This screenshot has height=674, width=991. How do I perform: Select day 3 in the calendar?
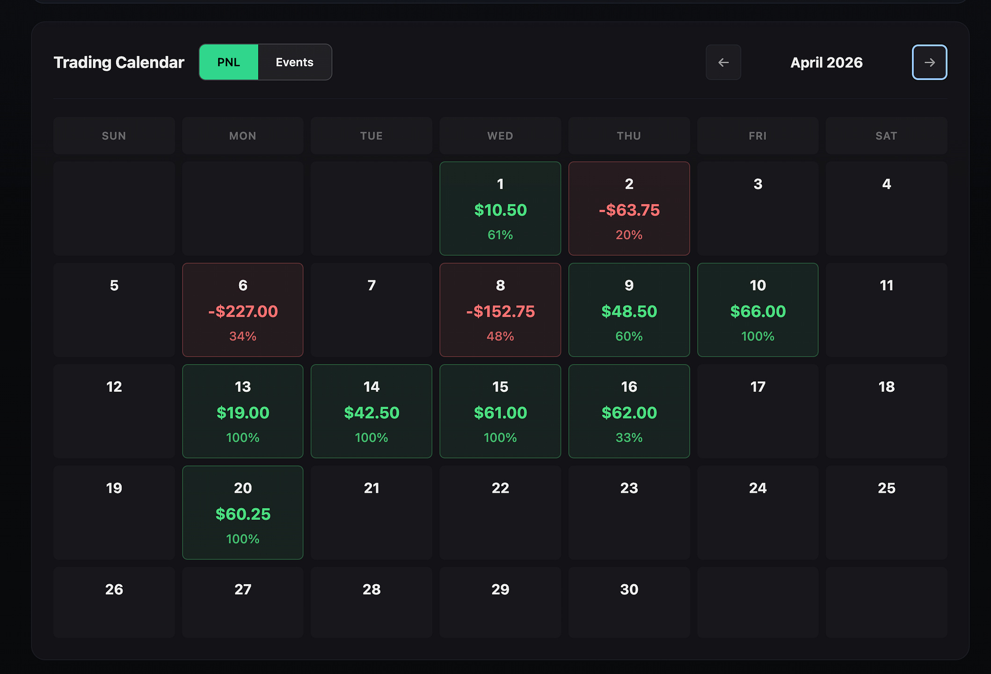point(758,209)
